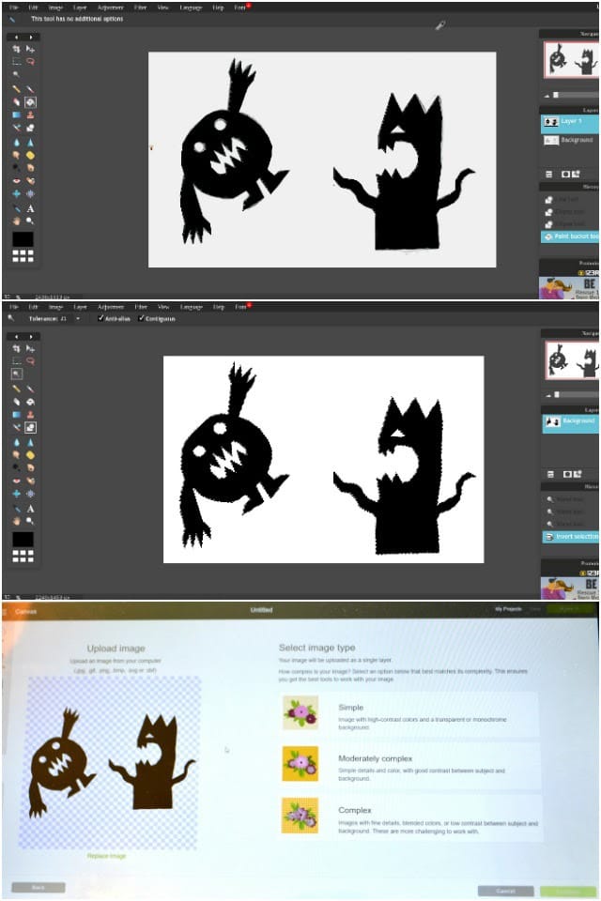Select Bloat tool in middle Pixlr window
Viewport: 601px width, 901px height.
16,495
